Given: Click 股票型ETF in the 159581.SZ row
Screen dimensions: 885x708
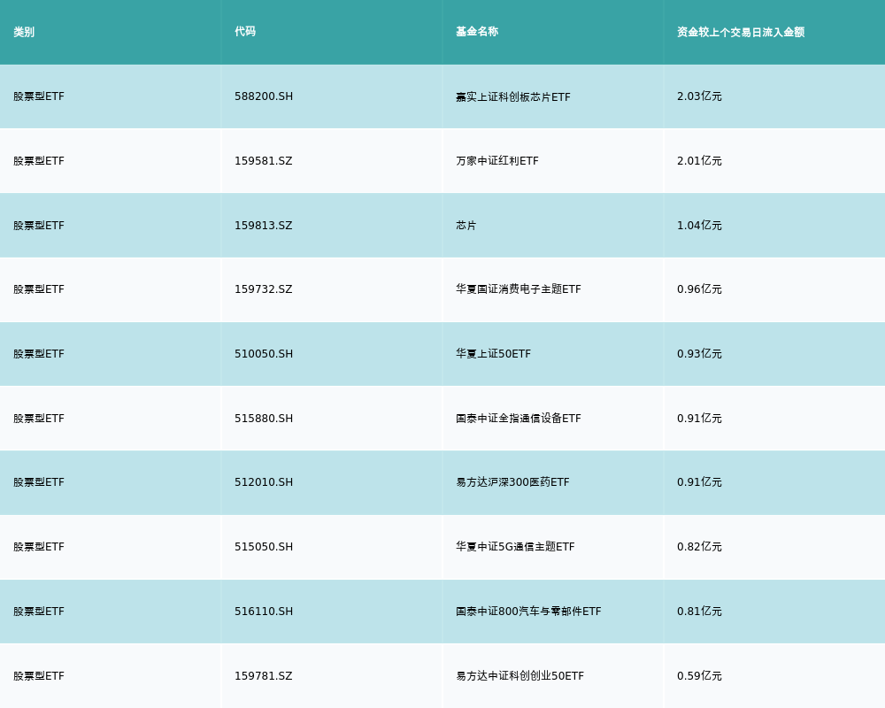Looking at the screenshot, I should point(39,161).
